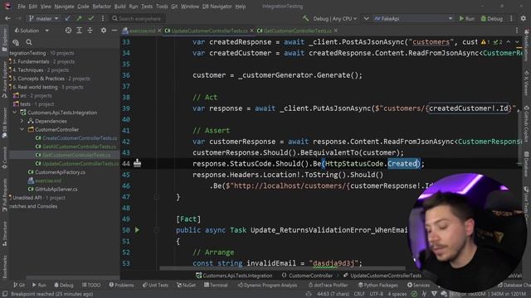Screen dimensions: 531x298
Task: Expand the Dependencies node
Action: coord(22,121)
